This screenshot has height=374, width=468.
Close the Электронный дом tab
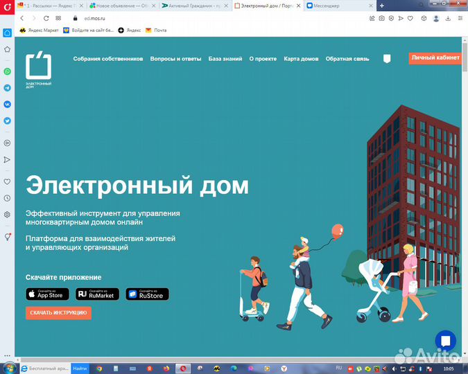pos(298,6)
